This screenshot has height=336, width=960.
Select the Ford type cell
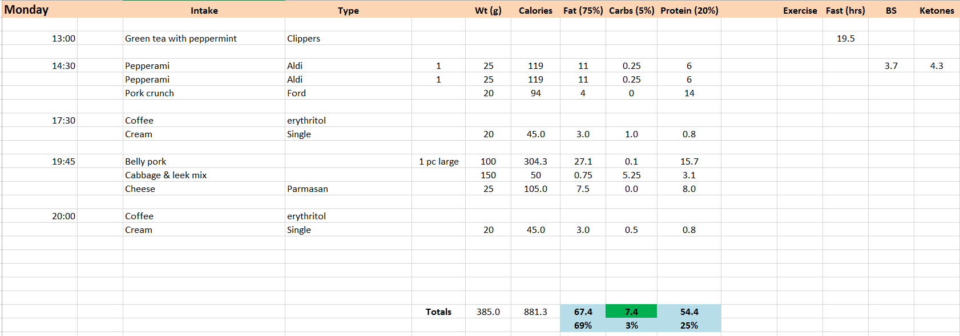(348, 93)
